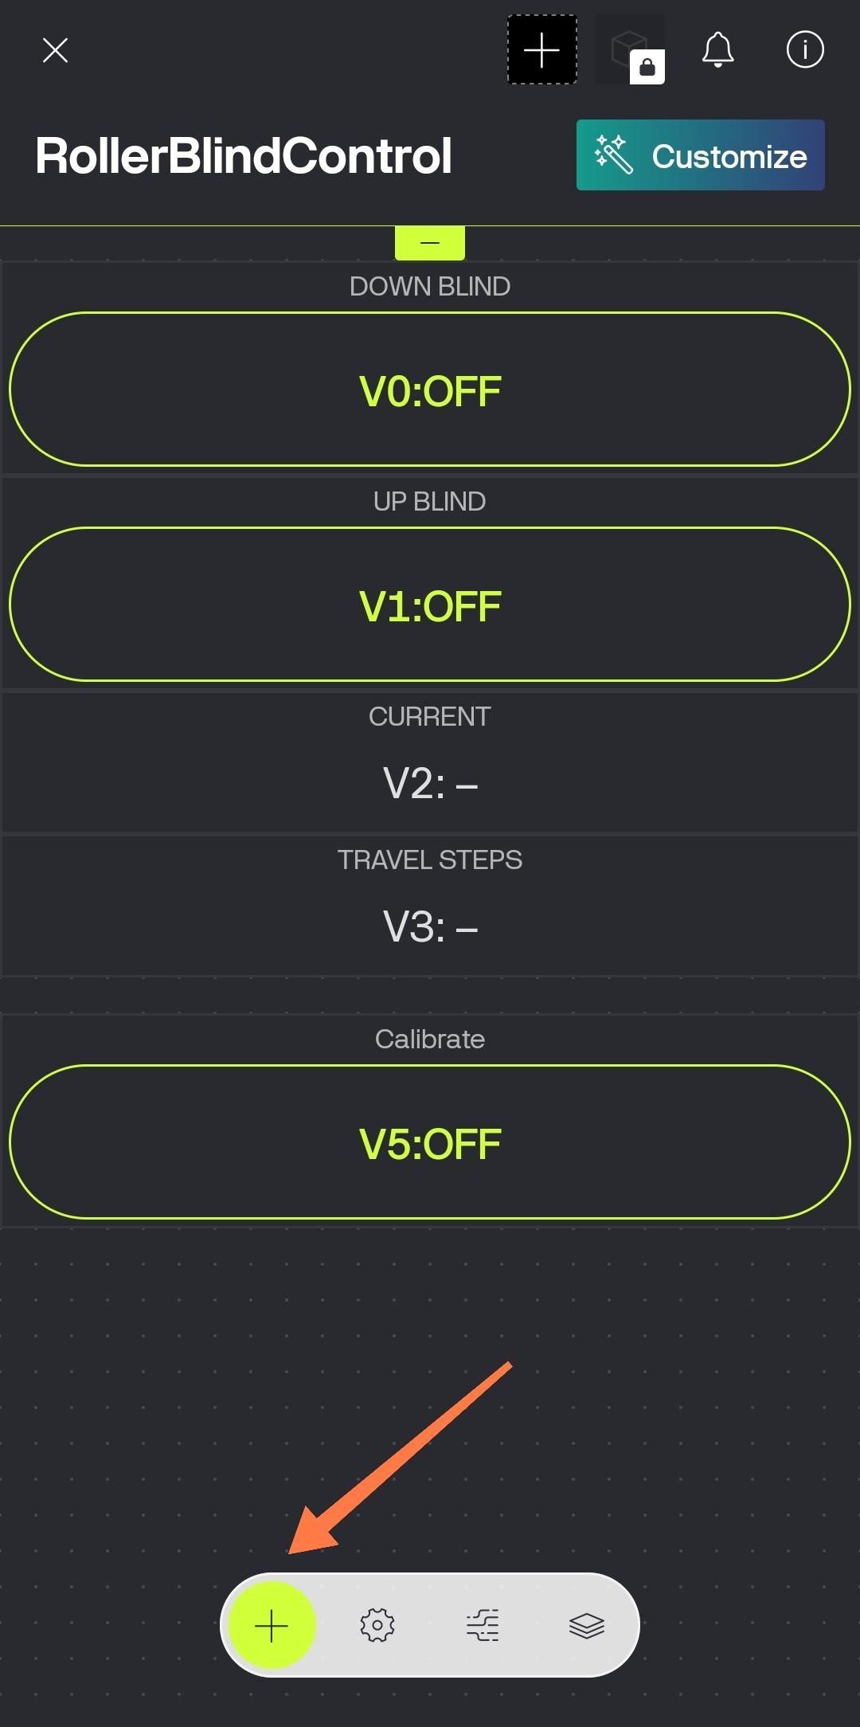Tap the DOWN BLIND widget label
This screenshot has width=860, height=1727.
[430, 287]
